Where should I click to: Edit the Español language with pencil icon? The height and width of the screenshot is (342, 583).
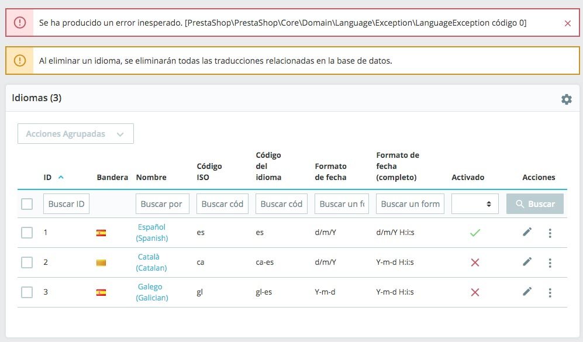[x=527, y=232]
